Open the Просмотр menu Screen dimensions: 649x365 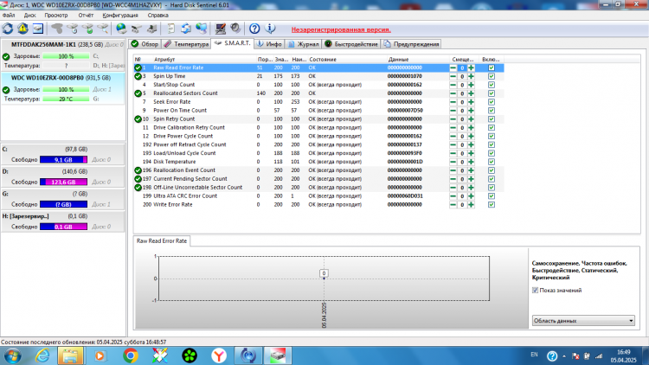[56, 16]
